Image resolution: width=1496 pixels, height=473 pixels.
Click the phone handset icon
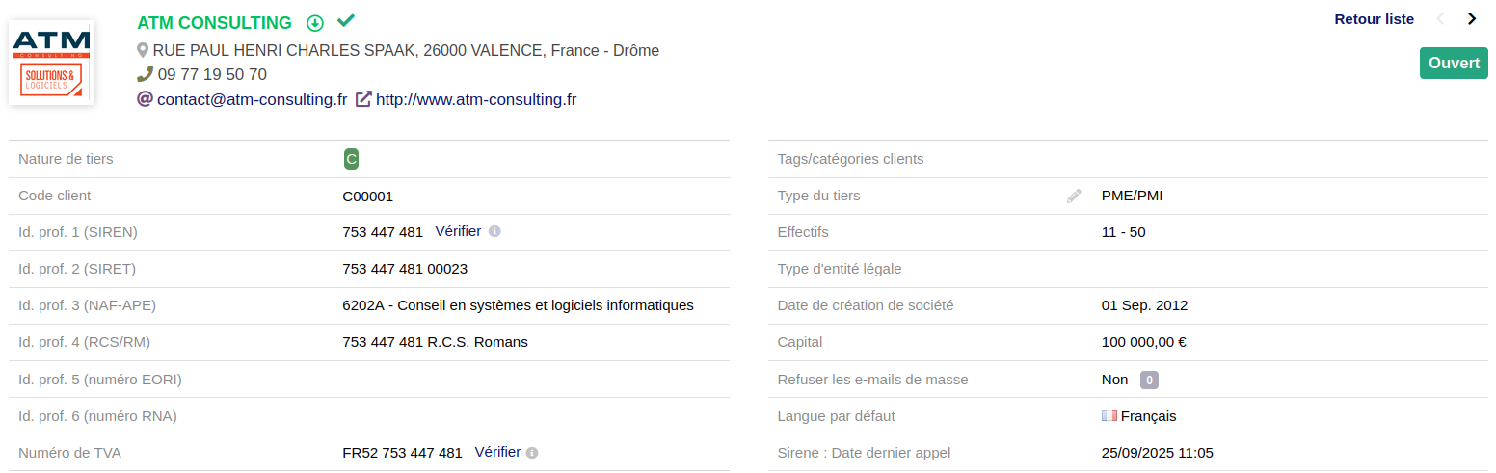pyautogui.click(x=146, y=74)
